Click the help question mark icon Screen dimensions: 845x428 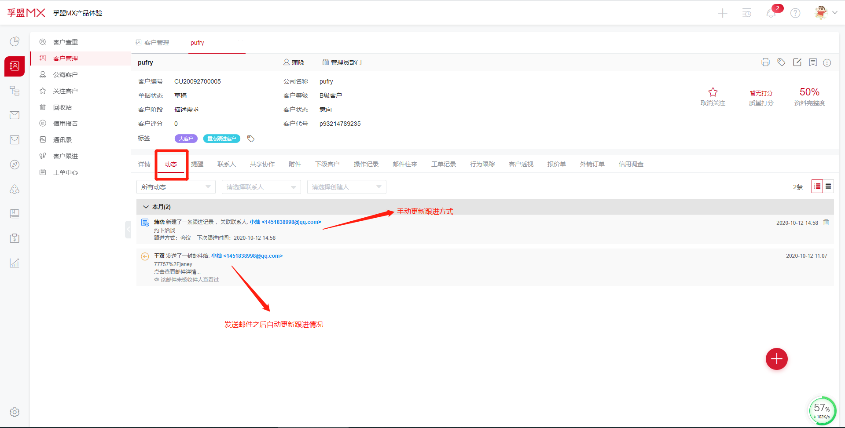coord(795,13)
